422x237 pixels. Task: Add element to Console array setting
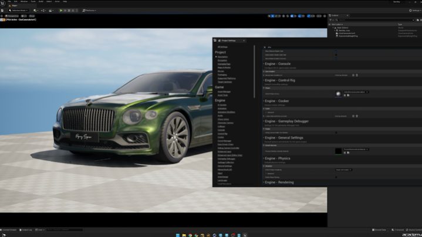pos(353,75)
